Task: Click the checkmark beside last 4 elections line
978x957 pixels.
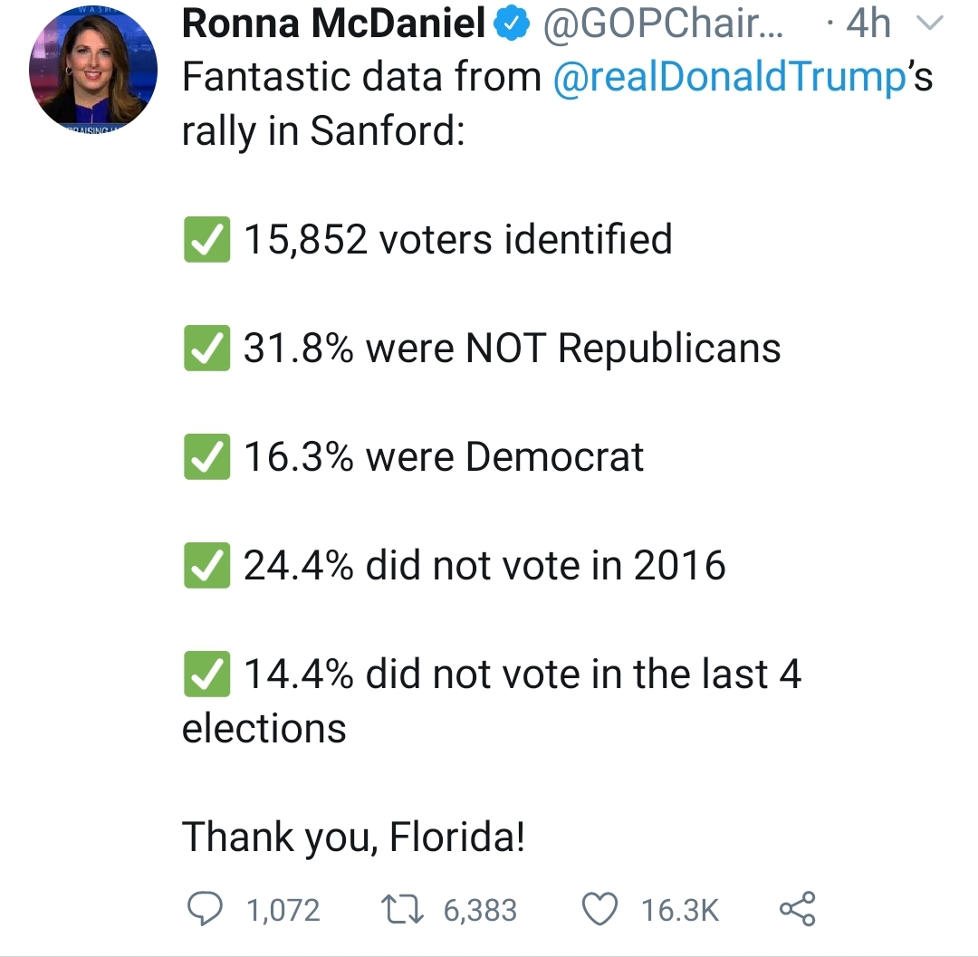Action: point(206,675)
